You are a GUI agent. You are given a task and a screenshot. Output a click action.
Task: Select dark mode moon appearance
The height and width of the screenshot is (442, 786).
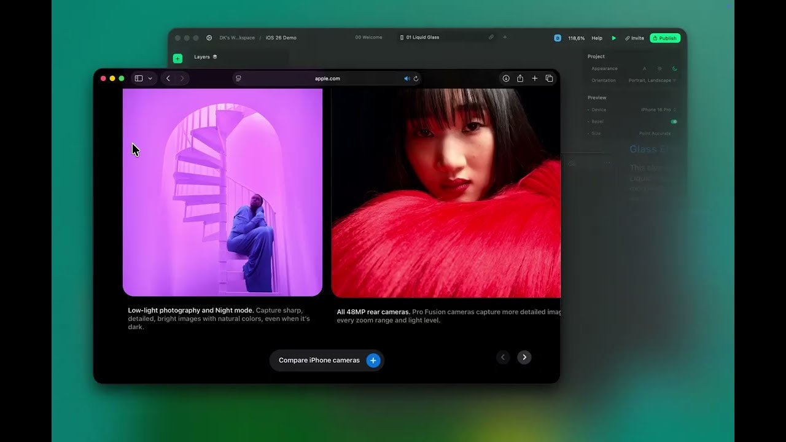pyautogui.click(x=674, y=69)
